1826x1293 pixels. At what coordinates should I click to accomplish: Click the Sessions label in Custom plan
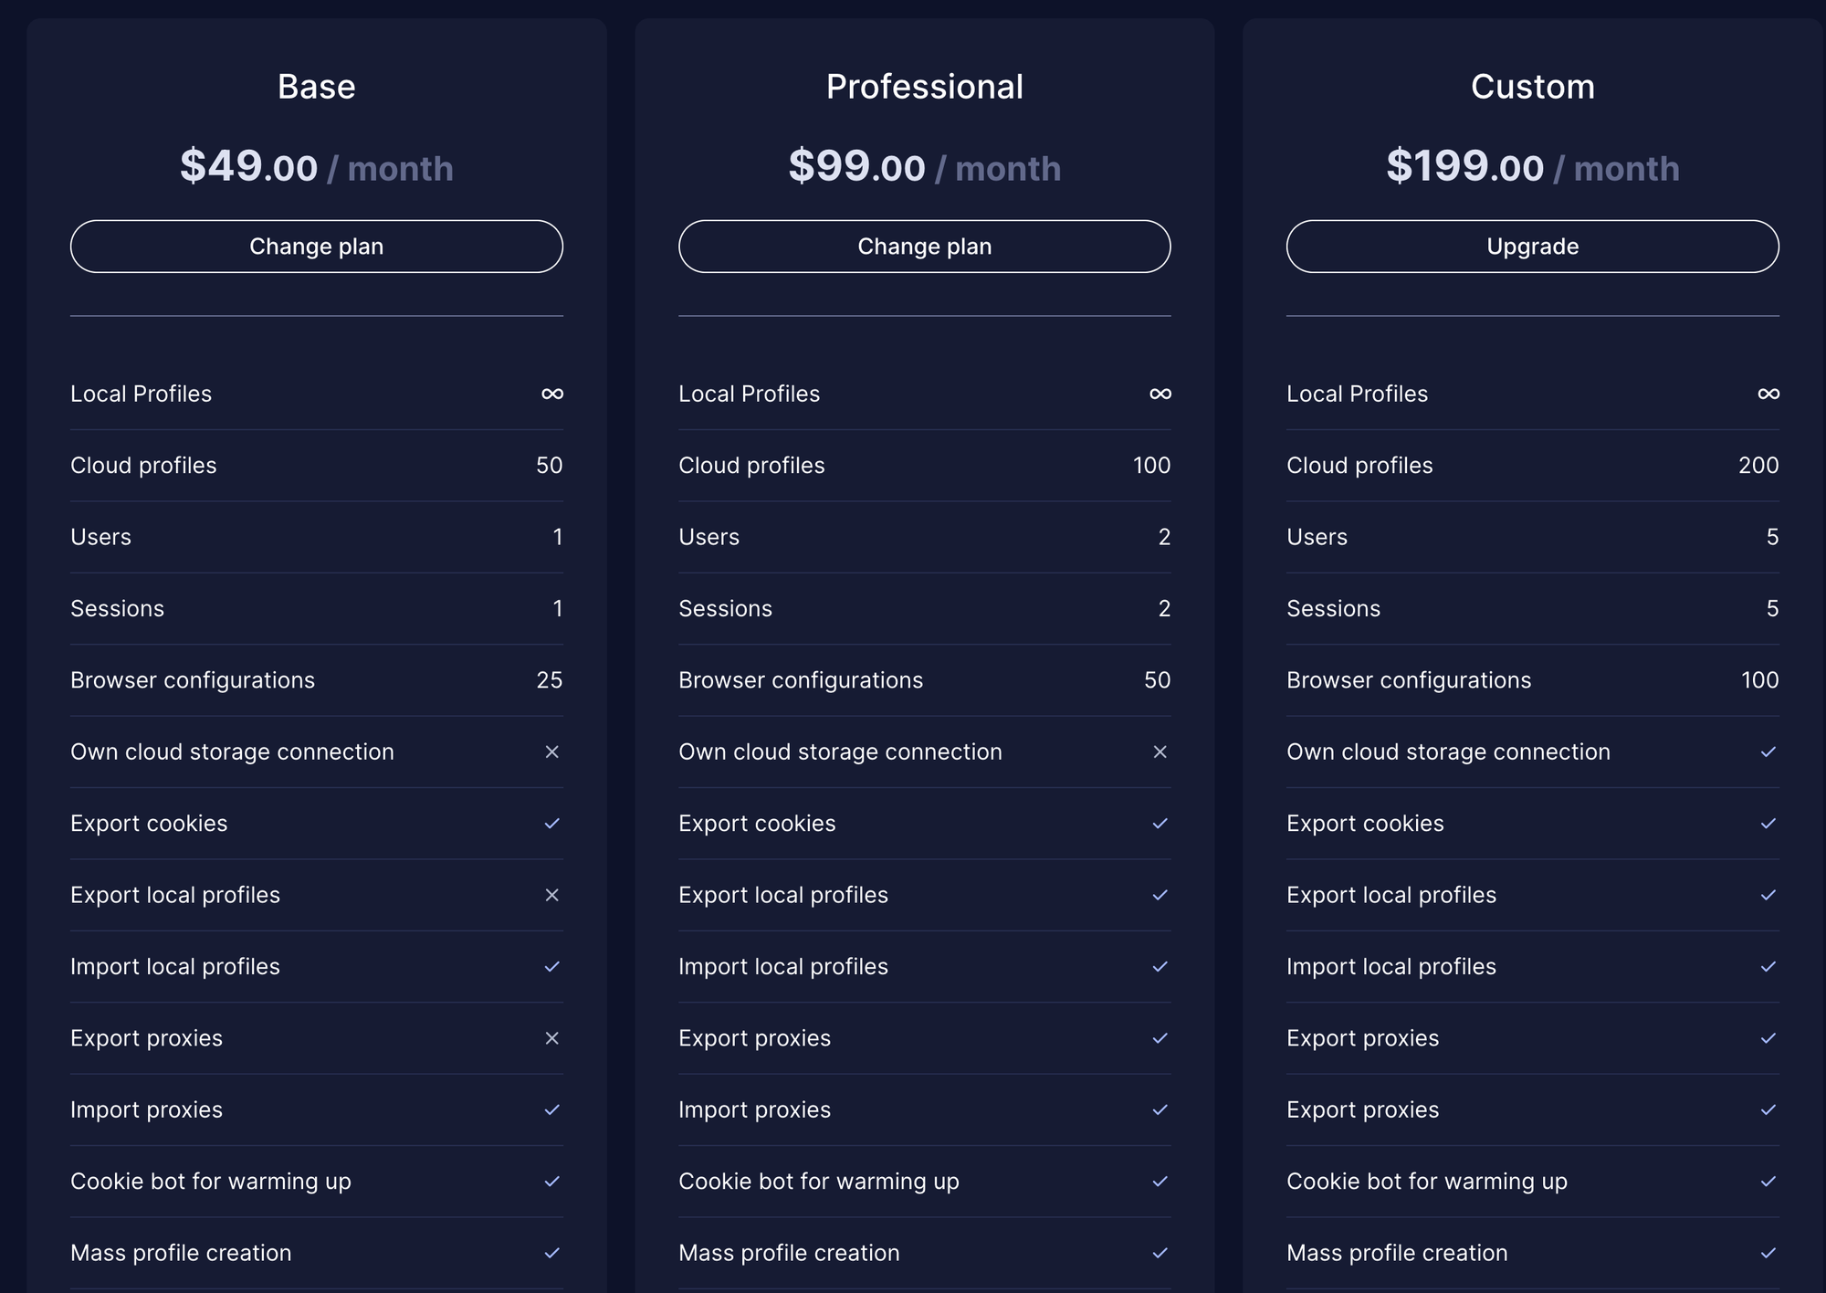(x=1333, y=609)
